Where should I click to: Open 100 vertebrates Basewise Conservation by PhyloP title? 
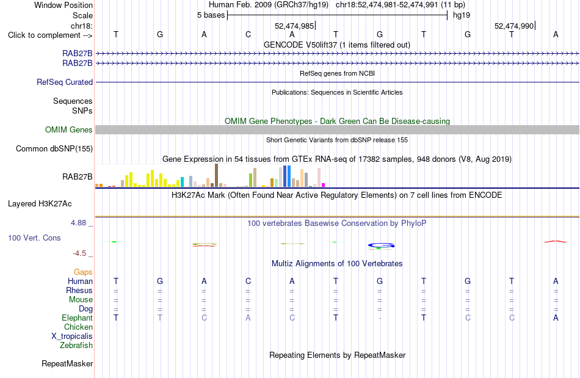[337, 223]
